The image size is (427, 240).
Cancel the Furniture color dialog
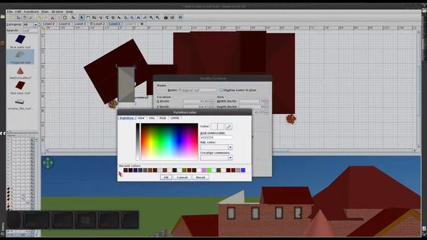pos(182,177)
